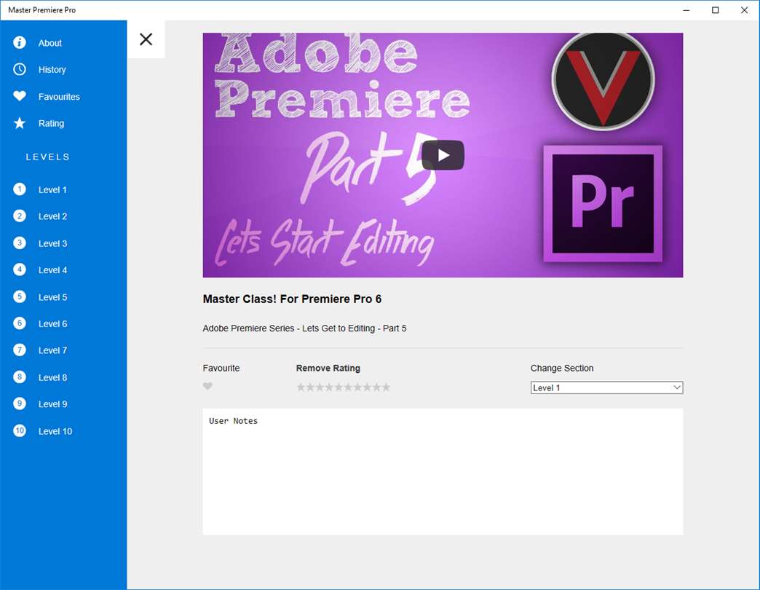
Task: Click the Favourites heart icon in sidebar
Action: tap(20, 96)
